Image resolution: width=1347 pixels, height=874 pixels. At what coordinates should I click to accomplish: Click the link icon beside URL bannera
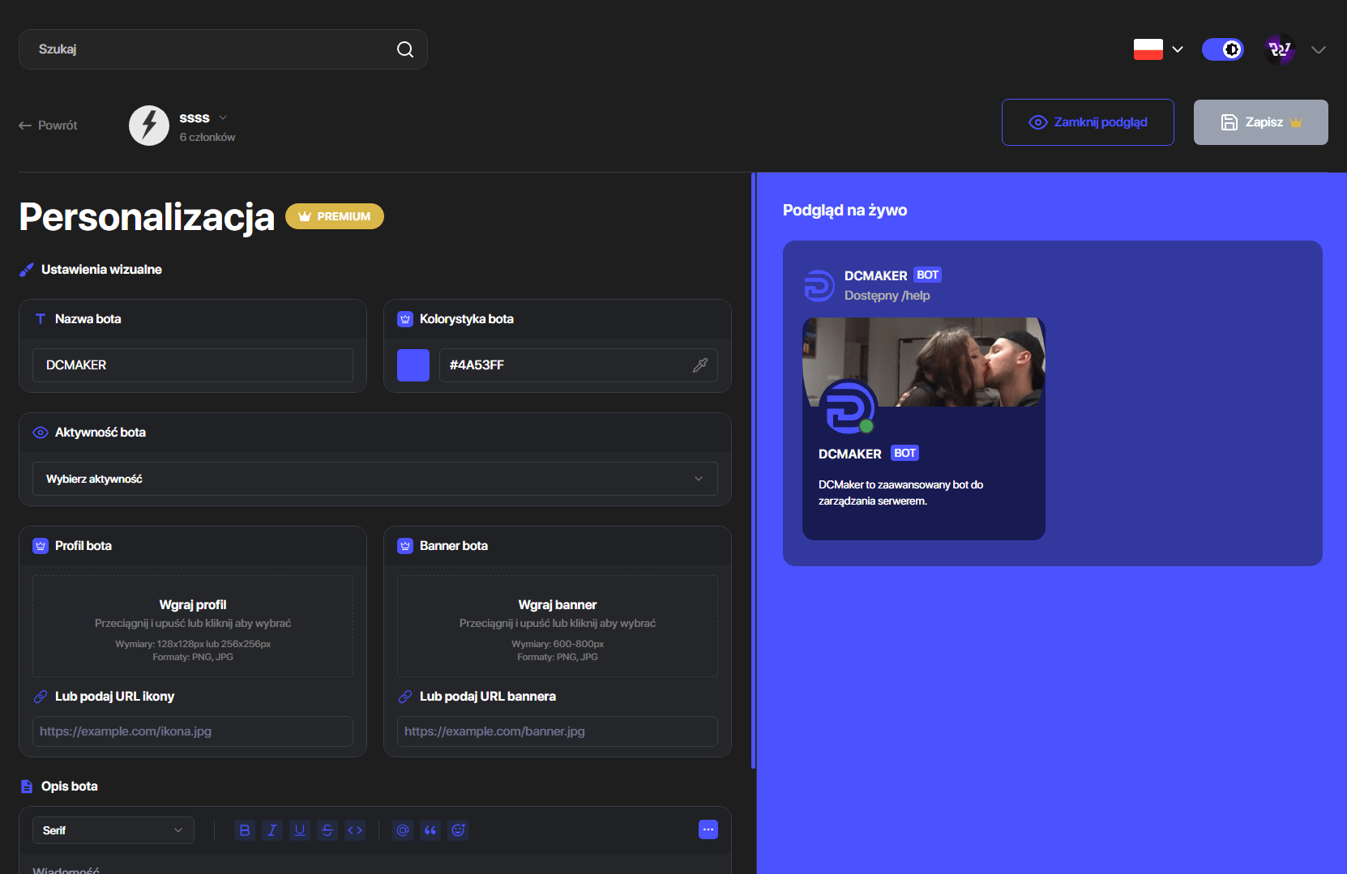click(405, 697)
